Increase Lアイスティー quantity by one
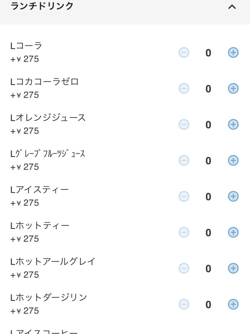 click(233, 196)
